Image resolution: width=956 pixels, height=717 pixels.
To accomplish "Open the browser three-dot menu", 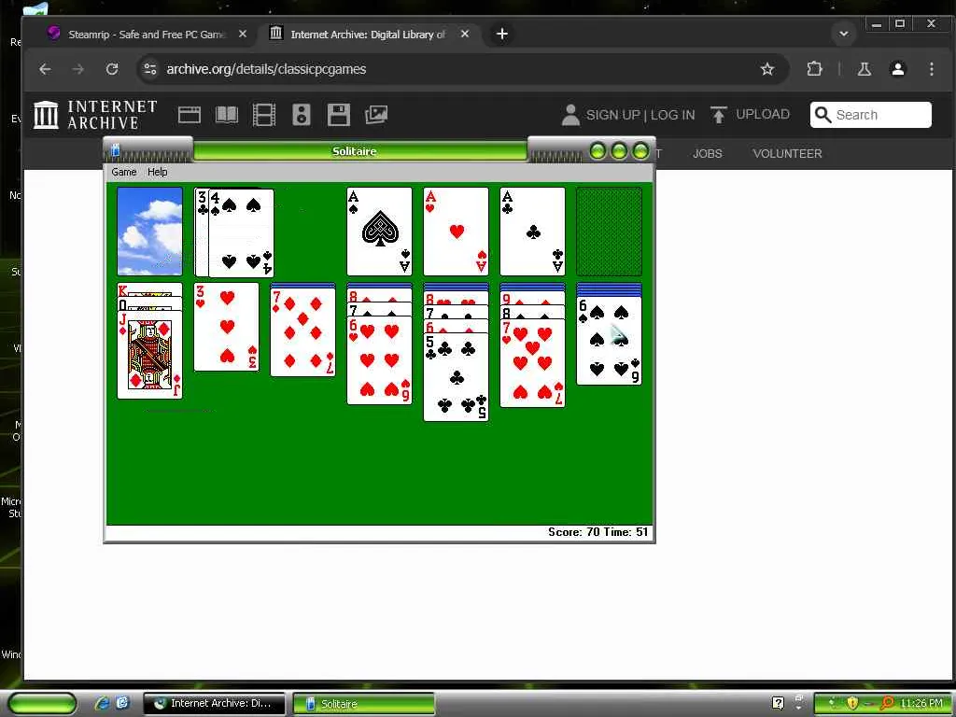I will pyautogui.click(x=931, y=69).
